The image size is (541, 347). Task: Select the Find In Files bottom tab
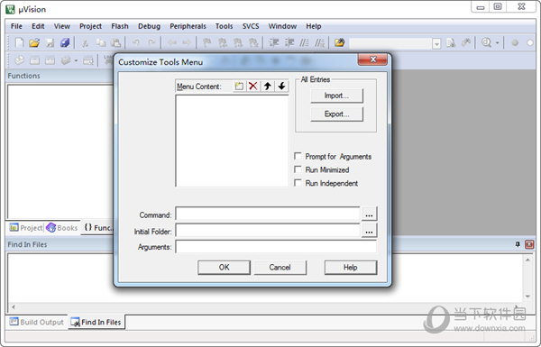pos(96,322)
